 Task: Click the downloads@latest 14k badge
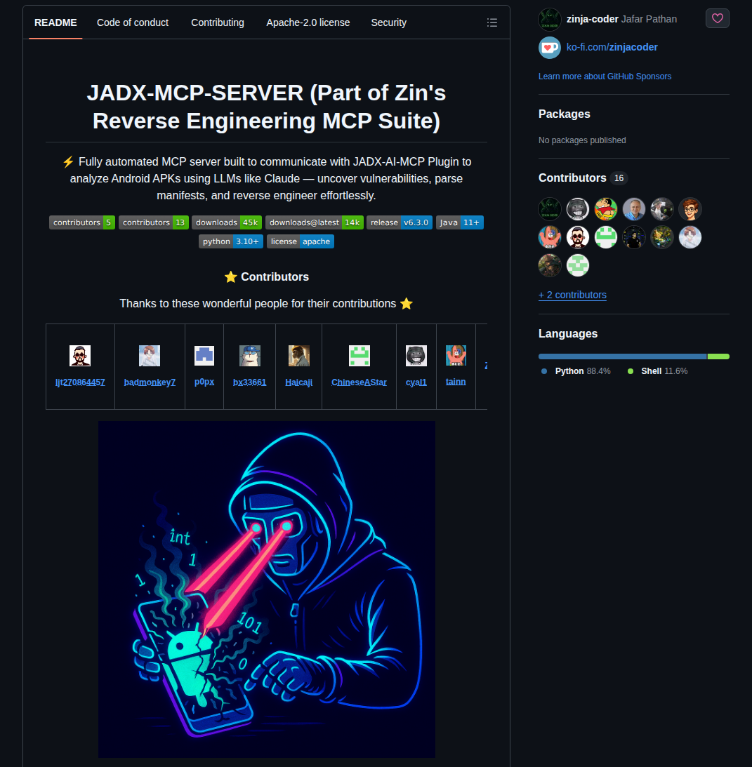click(x=315, y=222)
